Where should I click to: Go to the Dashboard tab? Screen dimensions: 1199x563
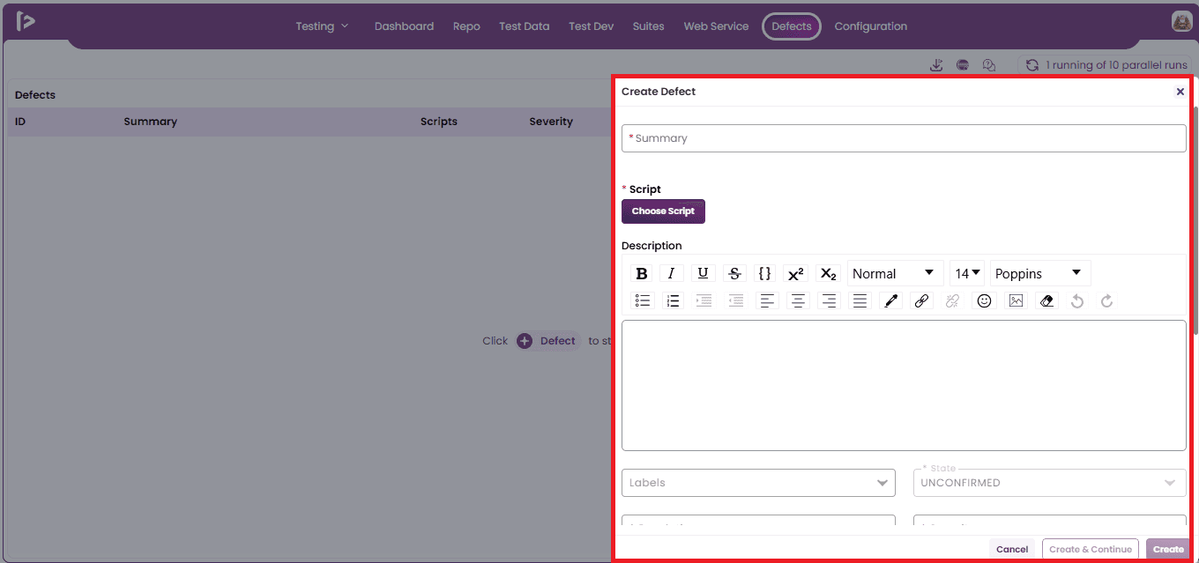pyautogui.click(x=404, y=26)
